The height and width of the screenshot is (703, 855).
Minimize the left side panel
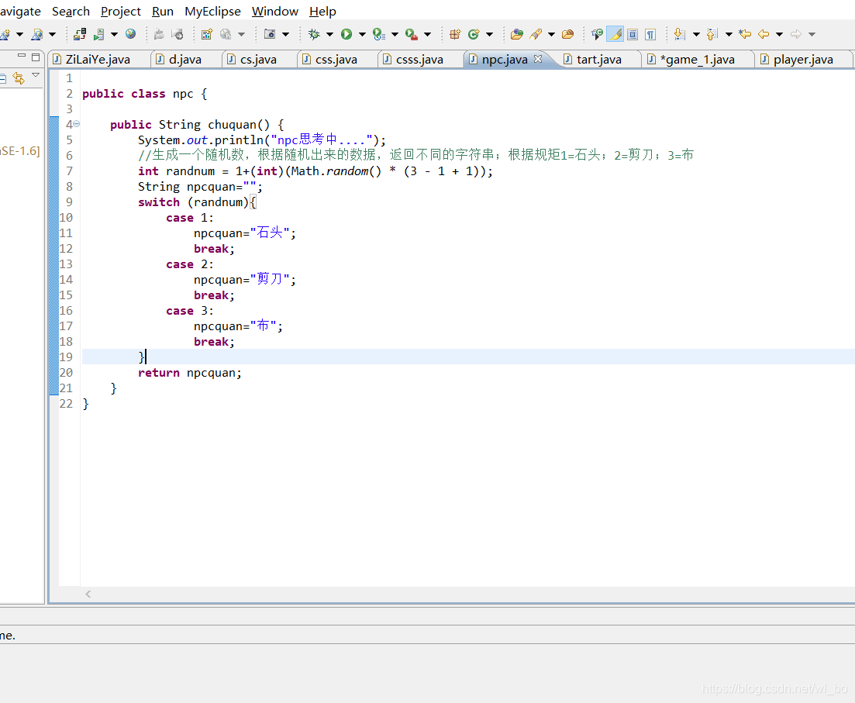coord(22,56)
